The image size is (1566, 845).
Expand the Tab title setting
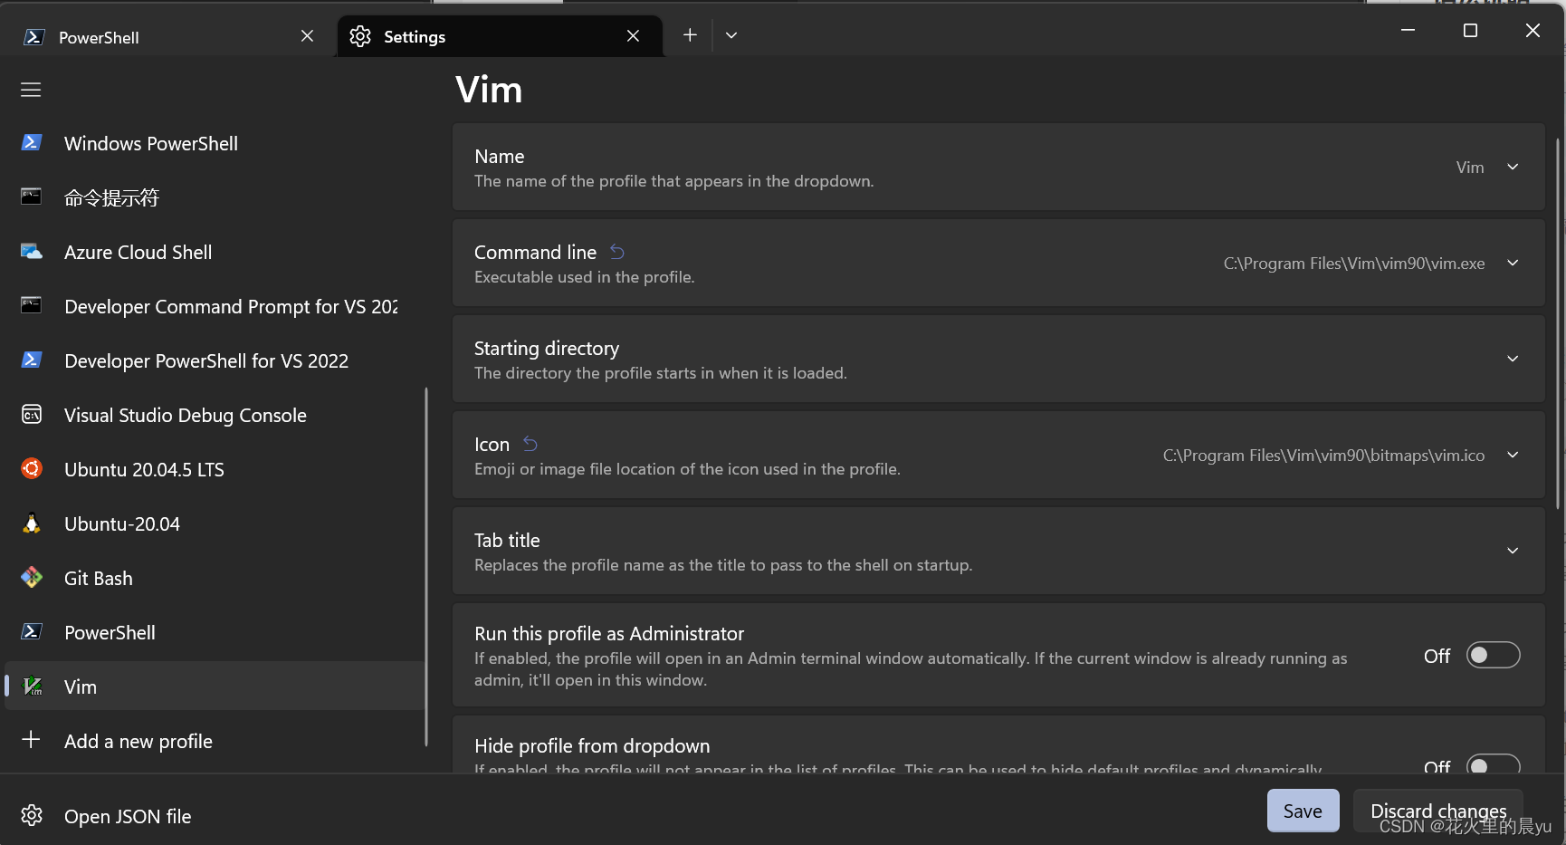(x=1513, y=551)
